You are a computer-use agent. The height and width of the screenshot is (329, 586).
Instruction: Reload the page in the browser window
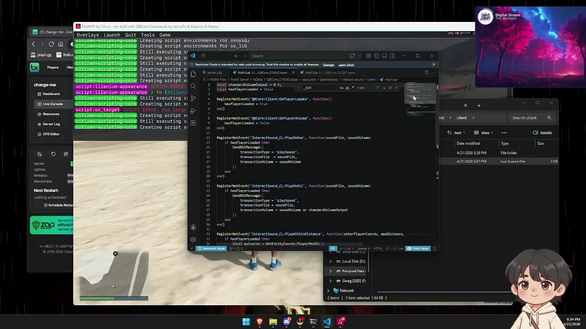coord(51,44)
